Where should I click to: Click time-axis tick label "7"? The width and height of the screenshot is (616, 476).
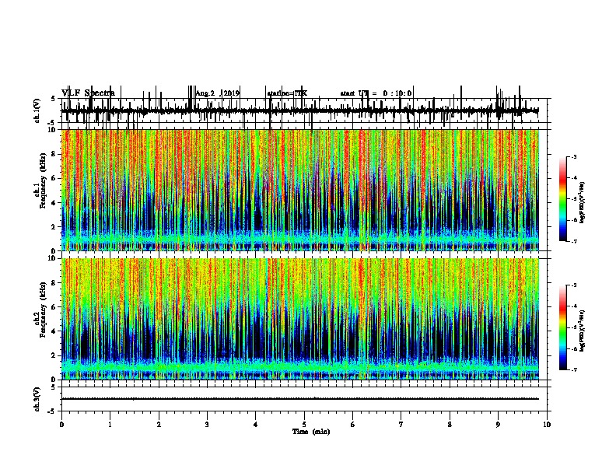[401, 425]
